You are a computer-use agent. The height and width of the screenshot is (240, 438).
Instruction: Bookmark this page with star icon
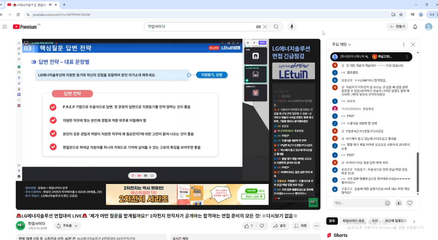pyautogui.click(x=401, y=14)
